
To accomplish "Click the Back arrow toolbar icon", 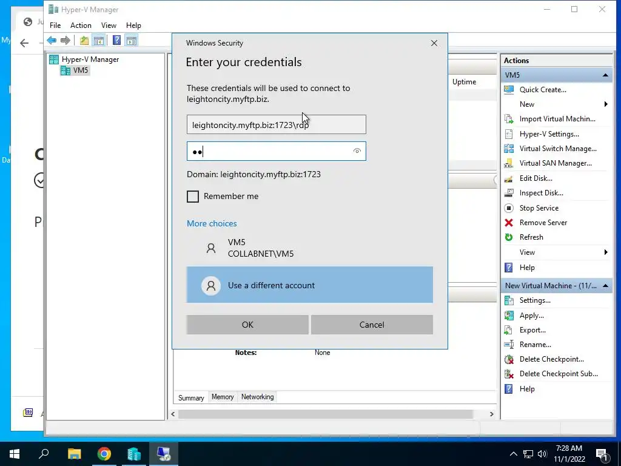I will point(52,40).
